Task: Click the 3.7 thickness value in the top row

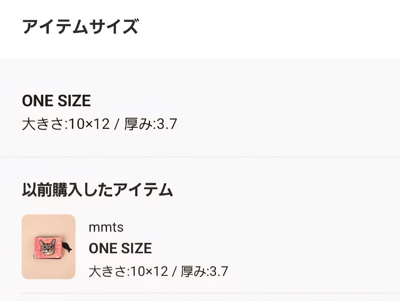Action: (x=167, y=124)
